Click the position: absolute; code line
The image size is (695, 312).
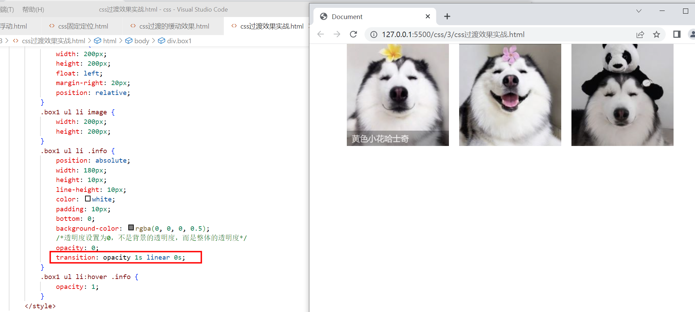pyautogui.click(x=93, y=160)
